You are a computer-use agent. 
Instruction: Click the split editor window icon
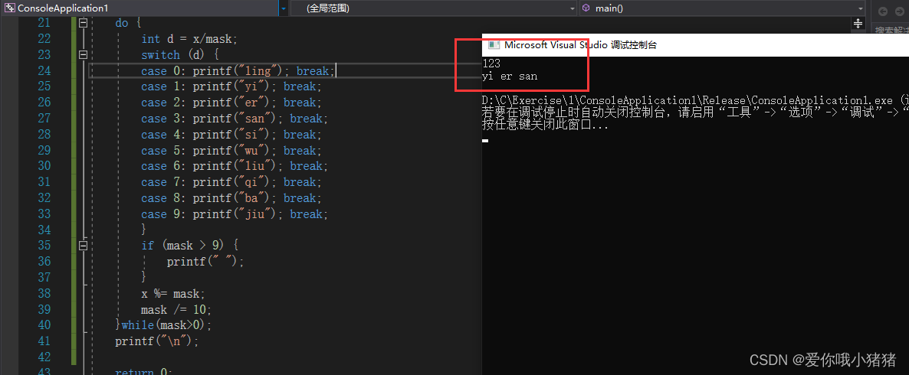[858, 23]
